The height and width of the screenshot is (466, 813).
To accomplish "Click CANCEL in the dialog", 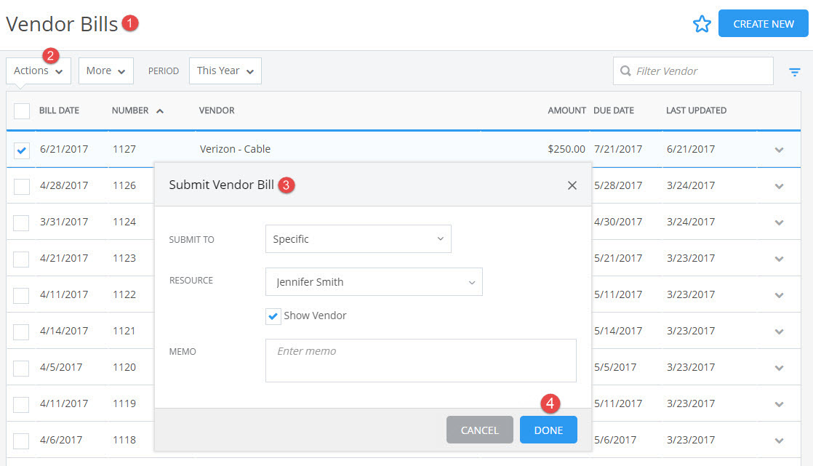I will pyautogui.click(x=479, y=430).
